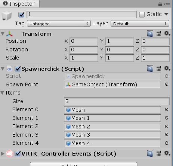The image size is (173, 166).
Task: Open the Inspector panel options menu
Action: (167, 4)
